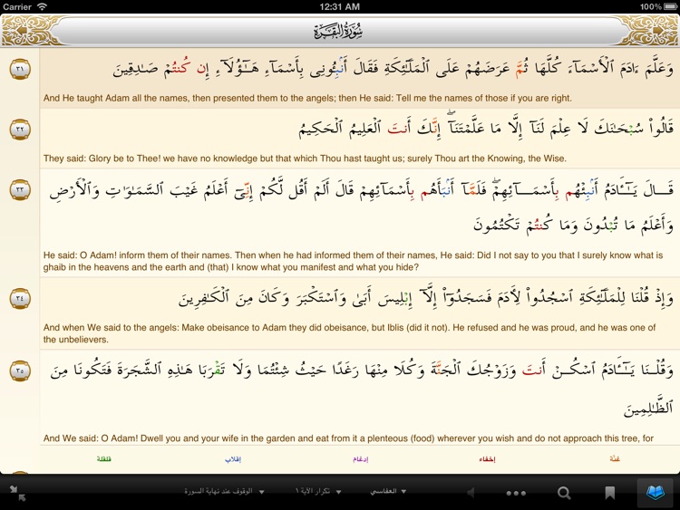
Task: Tap the Wi-Fi icon in status bar
Action: coord(42,6)
